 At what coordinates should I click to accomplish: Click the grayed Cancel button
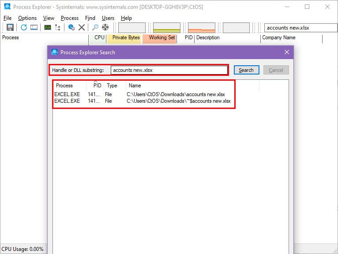[276, 70]
